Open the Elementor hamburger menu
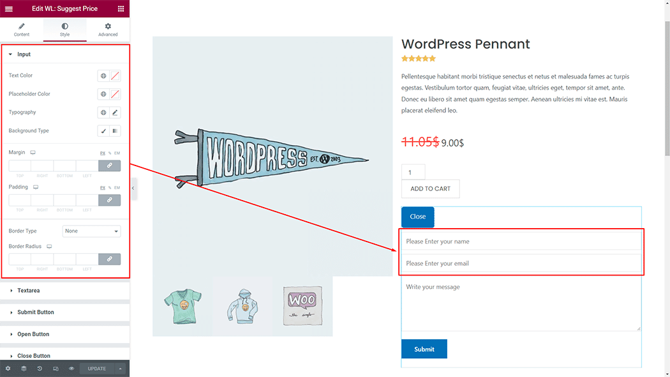 click(8, 9)
